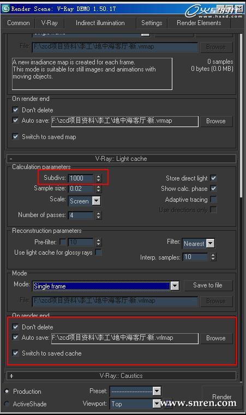Click the Interp. samples spinner arrows

(x=213, y=257)
